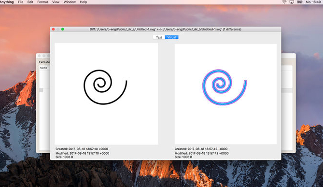Image resolution: width=323 pixels, height=187 pixels.
Task: Click the blue-purple spiral preview on right
Action: click(x=225, y=87)
